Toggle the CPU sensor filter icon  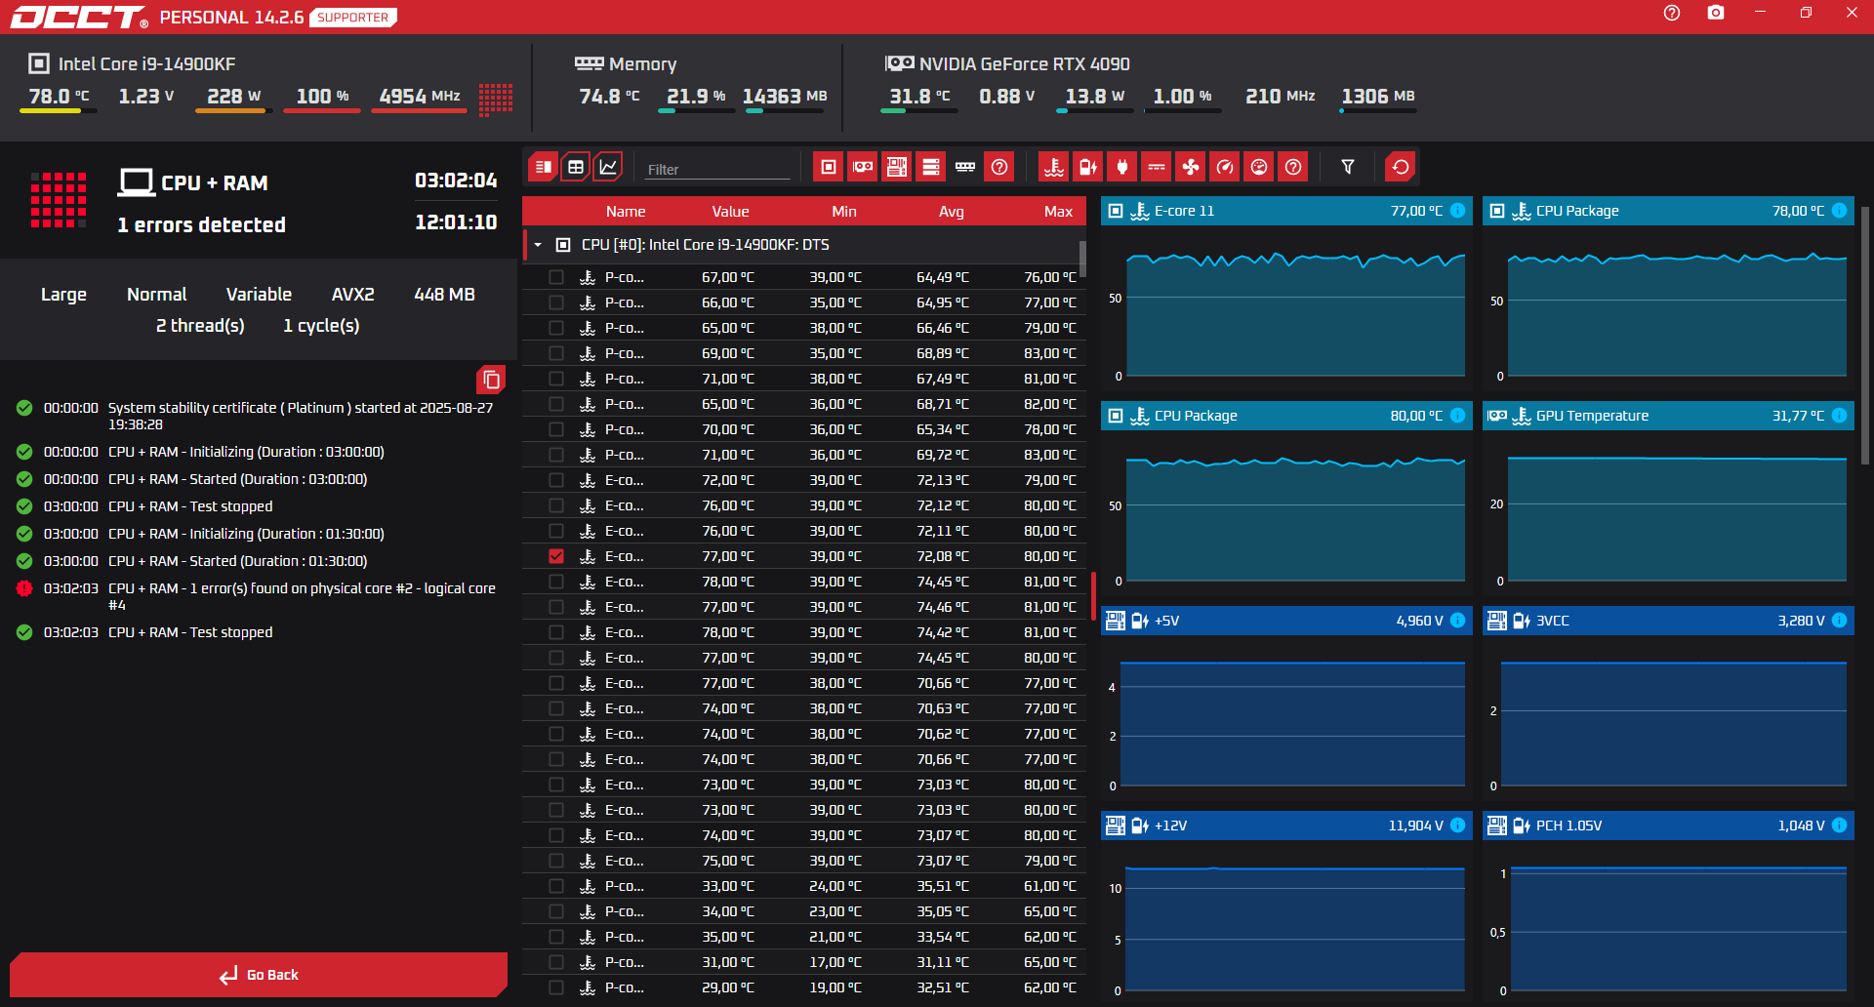coord(829,167)
